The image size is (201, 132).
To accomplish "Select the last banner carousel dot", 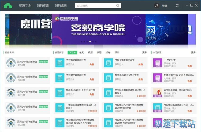I will point(96,42).
